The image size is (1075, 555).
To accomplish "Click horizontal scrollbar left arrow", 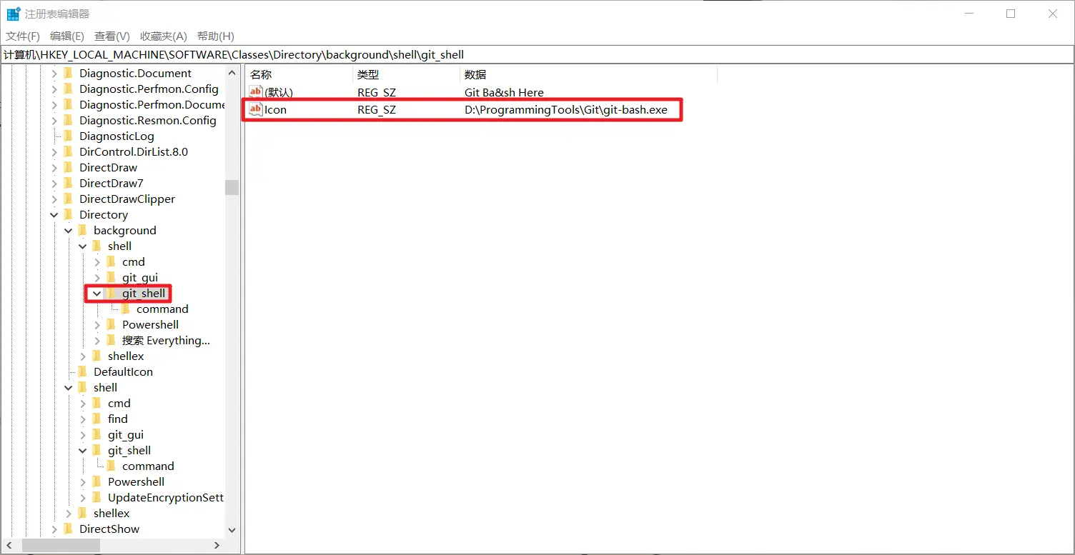I will coord(8,545).
